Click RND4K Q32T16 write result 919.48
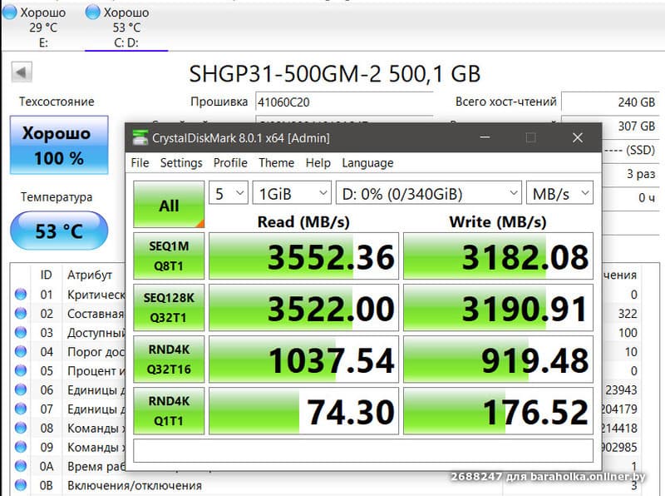Screen dimensions: 665x496 [x=498, y=360]
